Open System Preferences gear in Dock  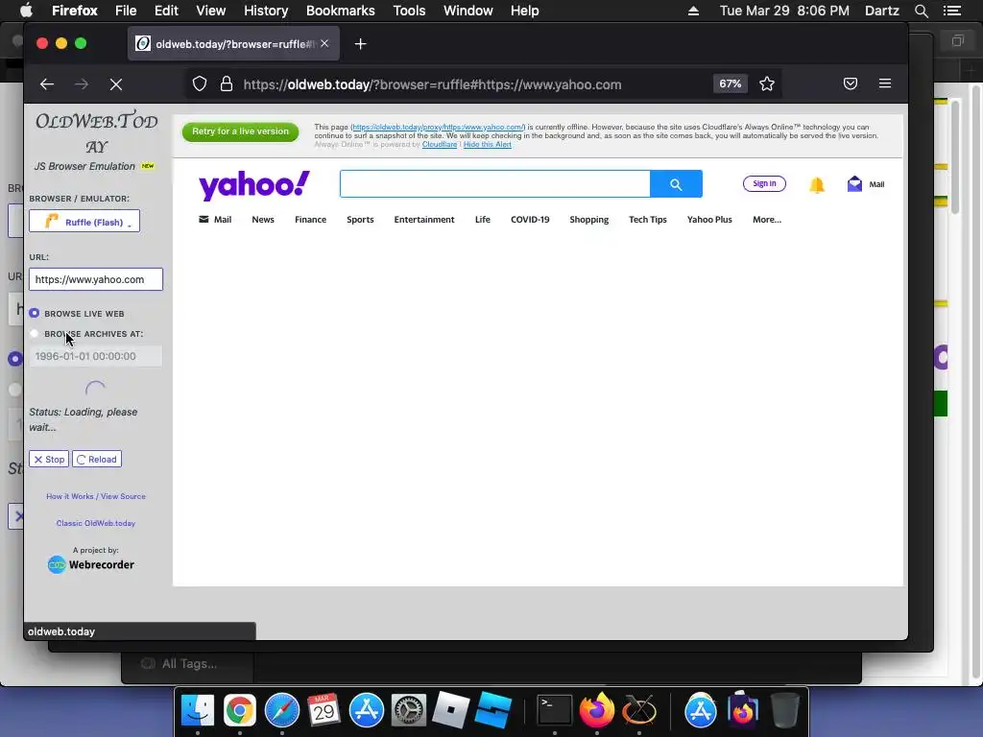click(x=409, y=710)
